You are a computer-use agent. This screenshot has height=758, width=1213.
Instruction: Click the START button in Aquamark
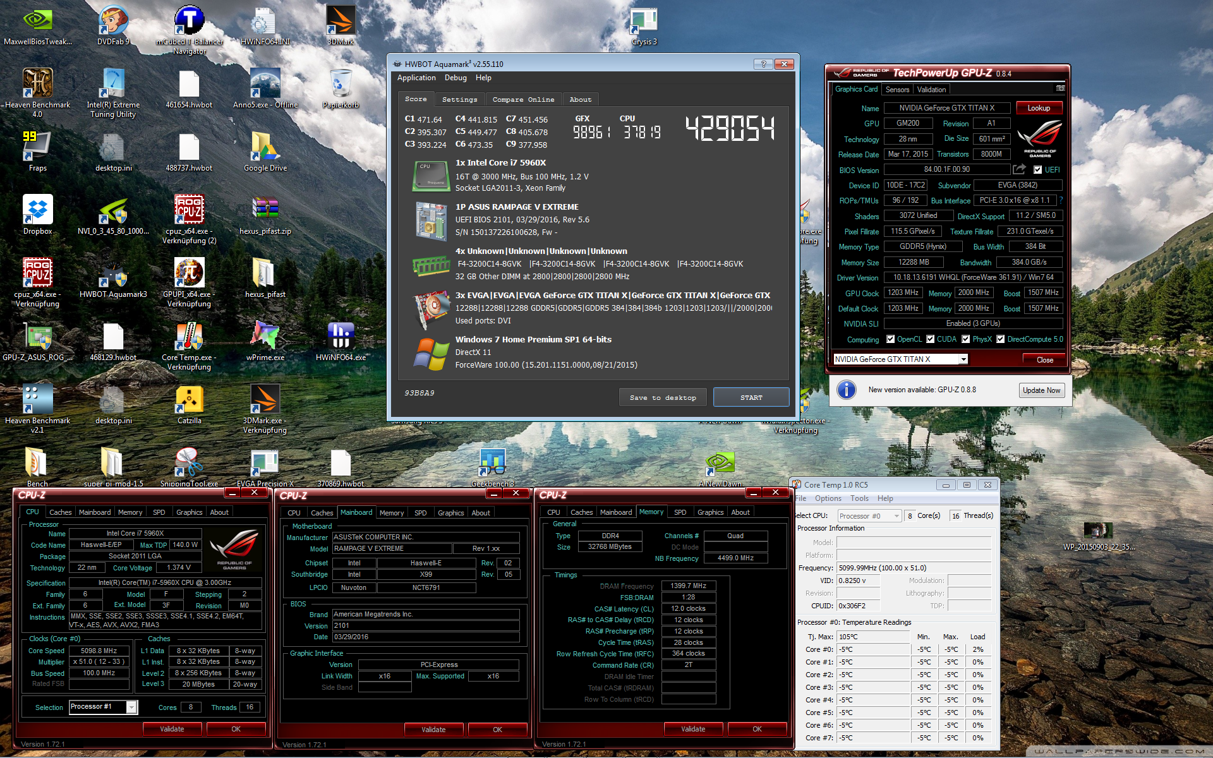click(751, 397)
